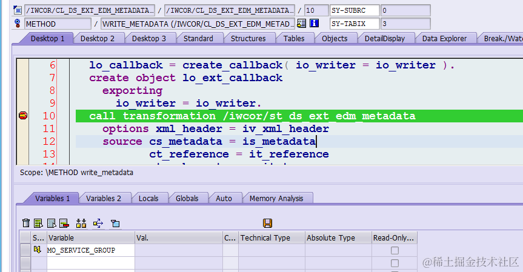Click the Read-Only column header
This screenshot has width=523, height=272.
[x=395, y=237]
